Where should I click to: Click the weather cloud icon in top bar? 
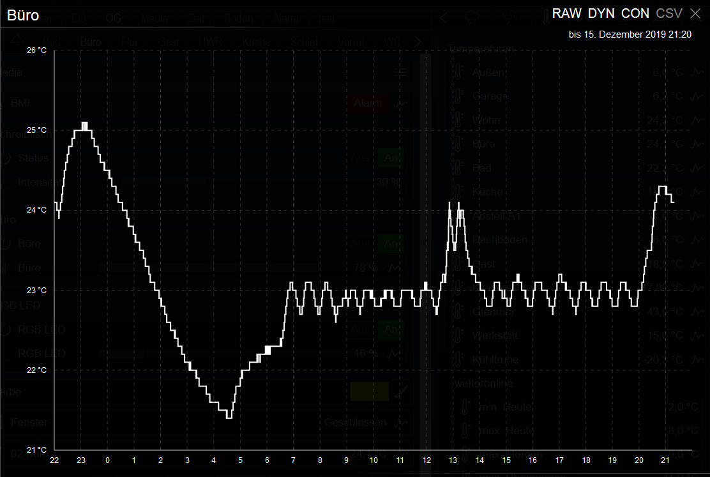pos(474,18)
